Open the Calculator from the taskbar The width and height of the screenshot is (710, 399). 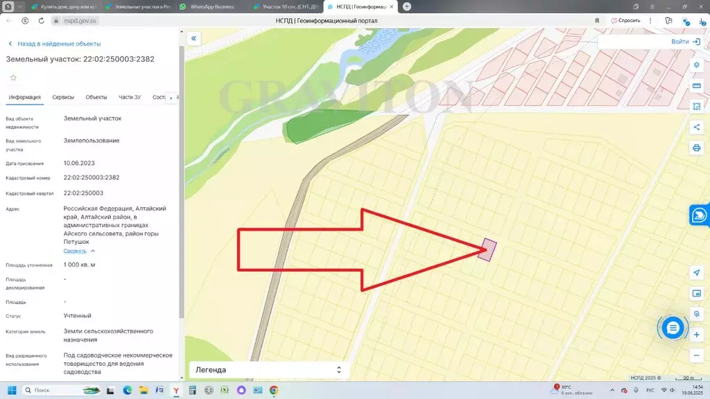(193, 390)
